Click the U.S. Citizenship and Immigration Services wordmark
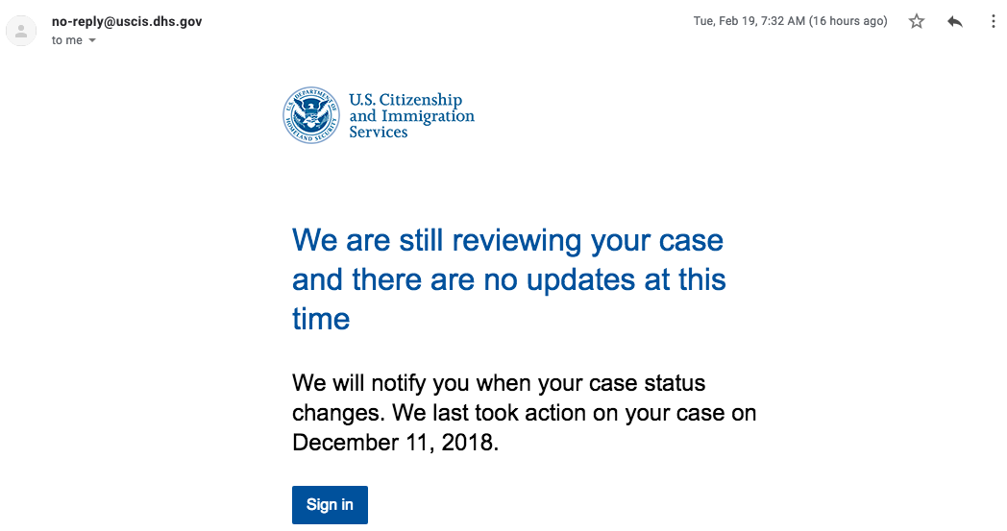The width and height of the screenshot is (1007, 531). (411, 115)
